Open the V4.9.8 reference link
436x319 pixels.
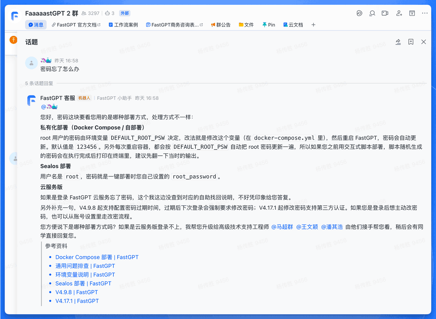77,292
